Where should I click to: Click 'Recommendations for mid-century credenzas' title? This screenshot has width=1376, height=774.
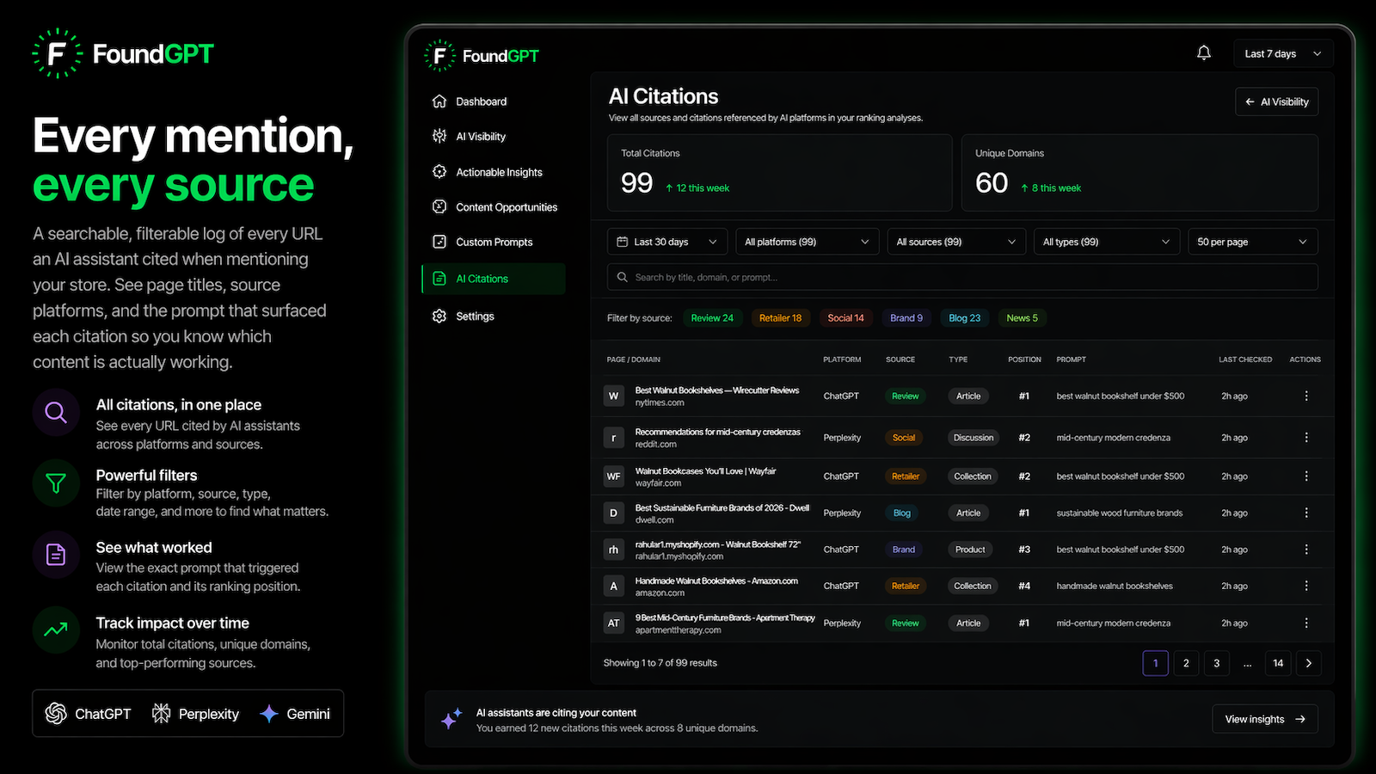pyautogui.click(x=717, y=432)
